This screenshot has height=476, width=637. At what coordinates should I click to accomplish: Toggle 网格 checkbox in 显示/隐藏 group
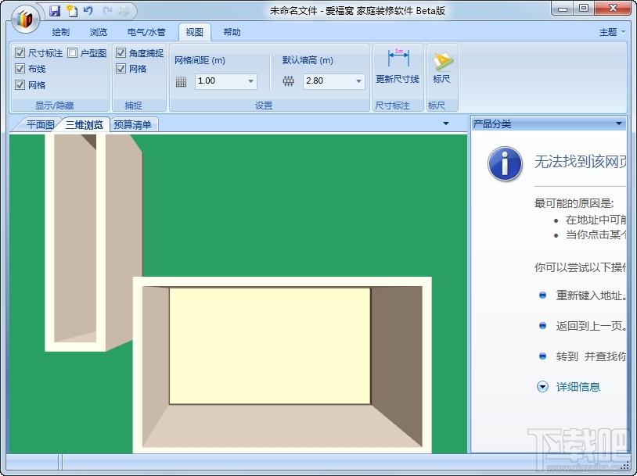[20, 85]
